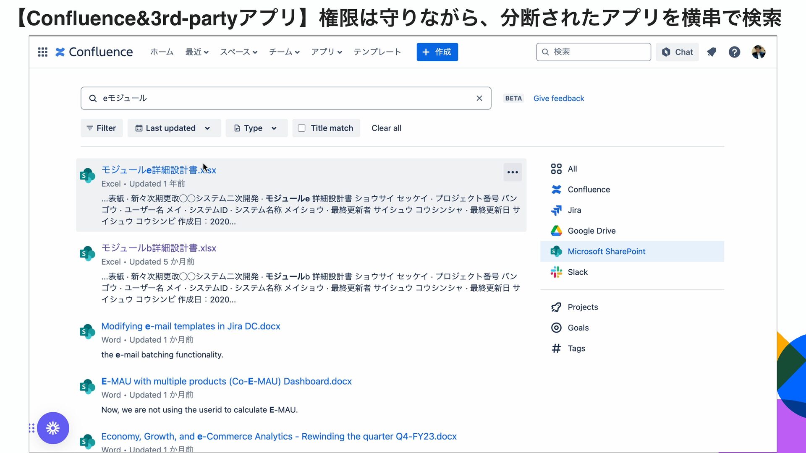Open the more actions menu (three dots) on the first result
The height and width of the screenshot is (453, 806).
pos(512,172)
